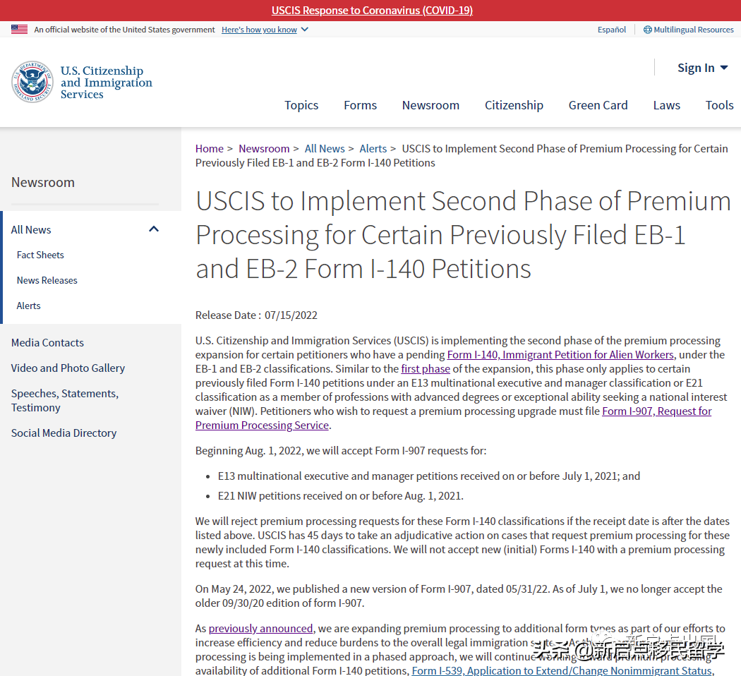Image resolution: width=741 pixels, height=676 pixels.
Task: Go to Home in the breadcrumb
Action: [210, 149]
